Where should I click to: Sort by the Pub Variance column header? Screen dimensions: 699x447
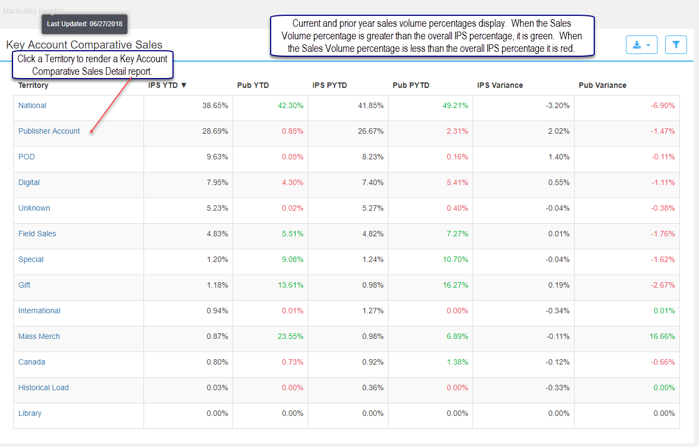point(602,85)
